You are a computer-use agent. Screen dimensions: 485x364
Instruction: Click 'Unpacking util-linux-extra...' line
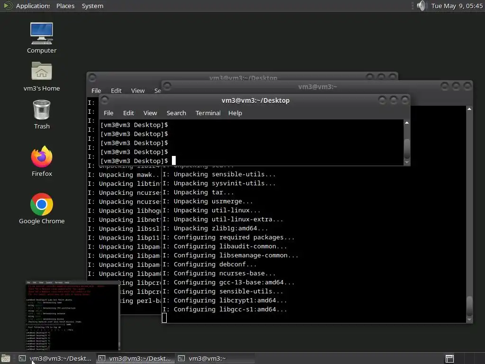[223, 219]
